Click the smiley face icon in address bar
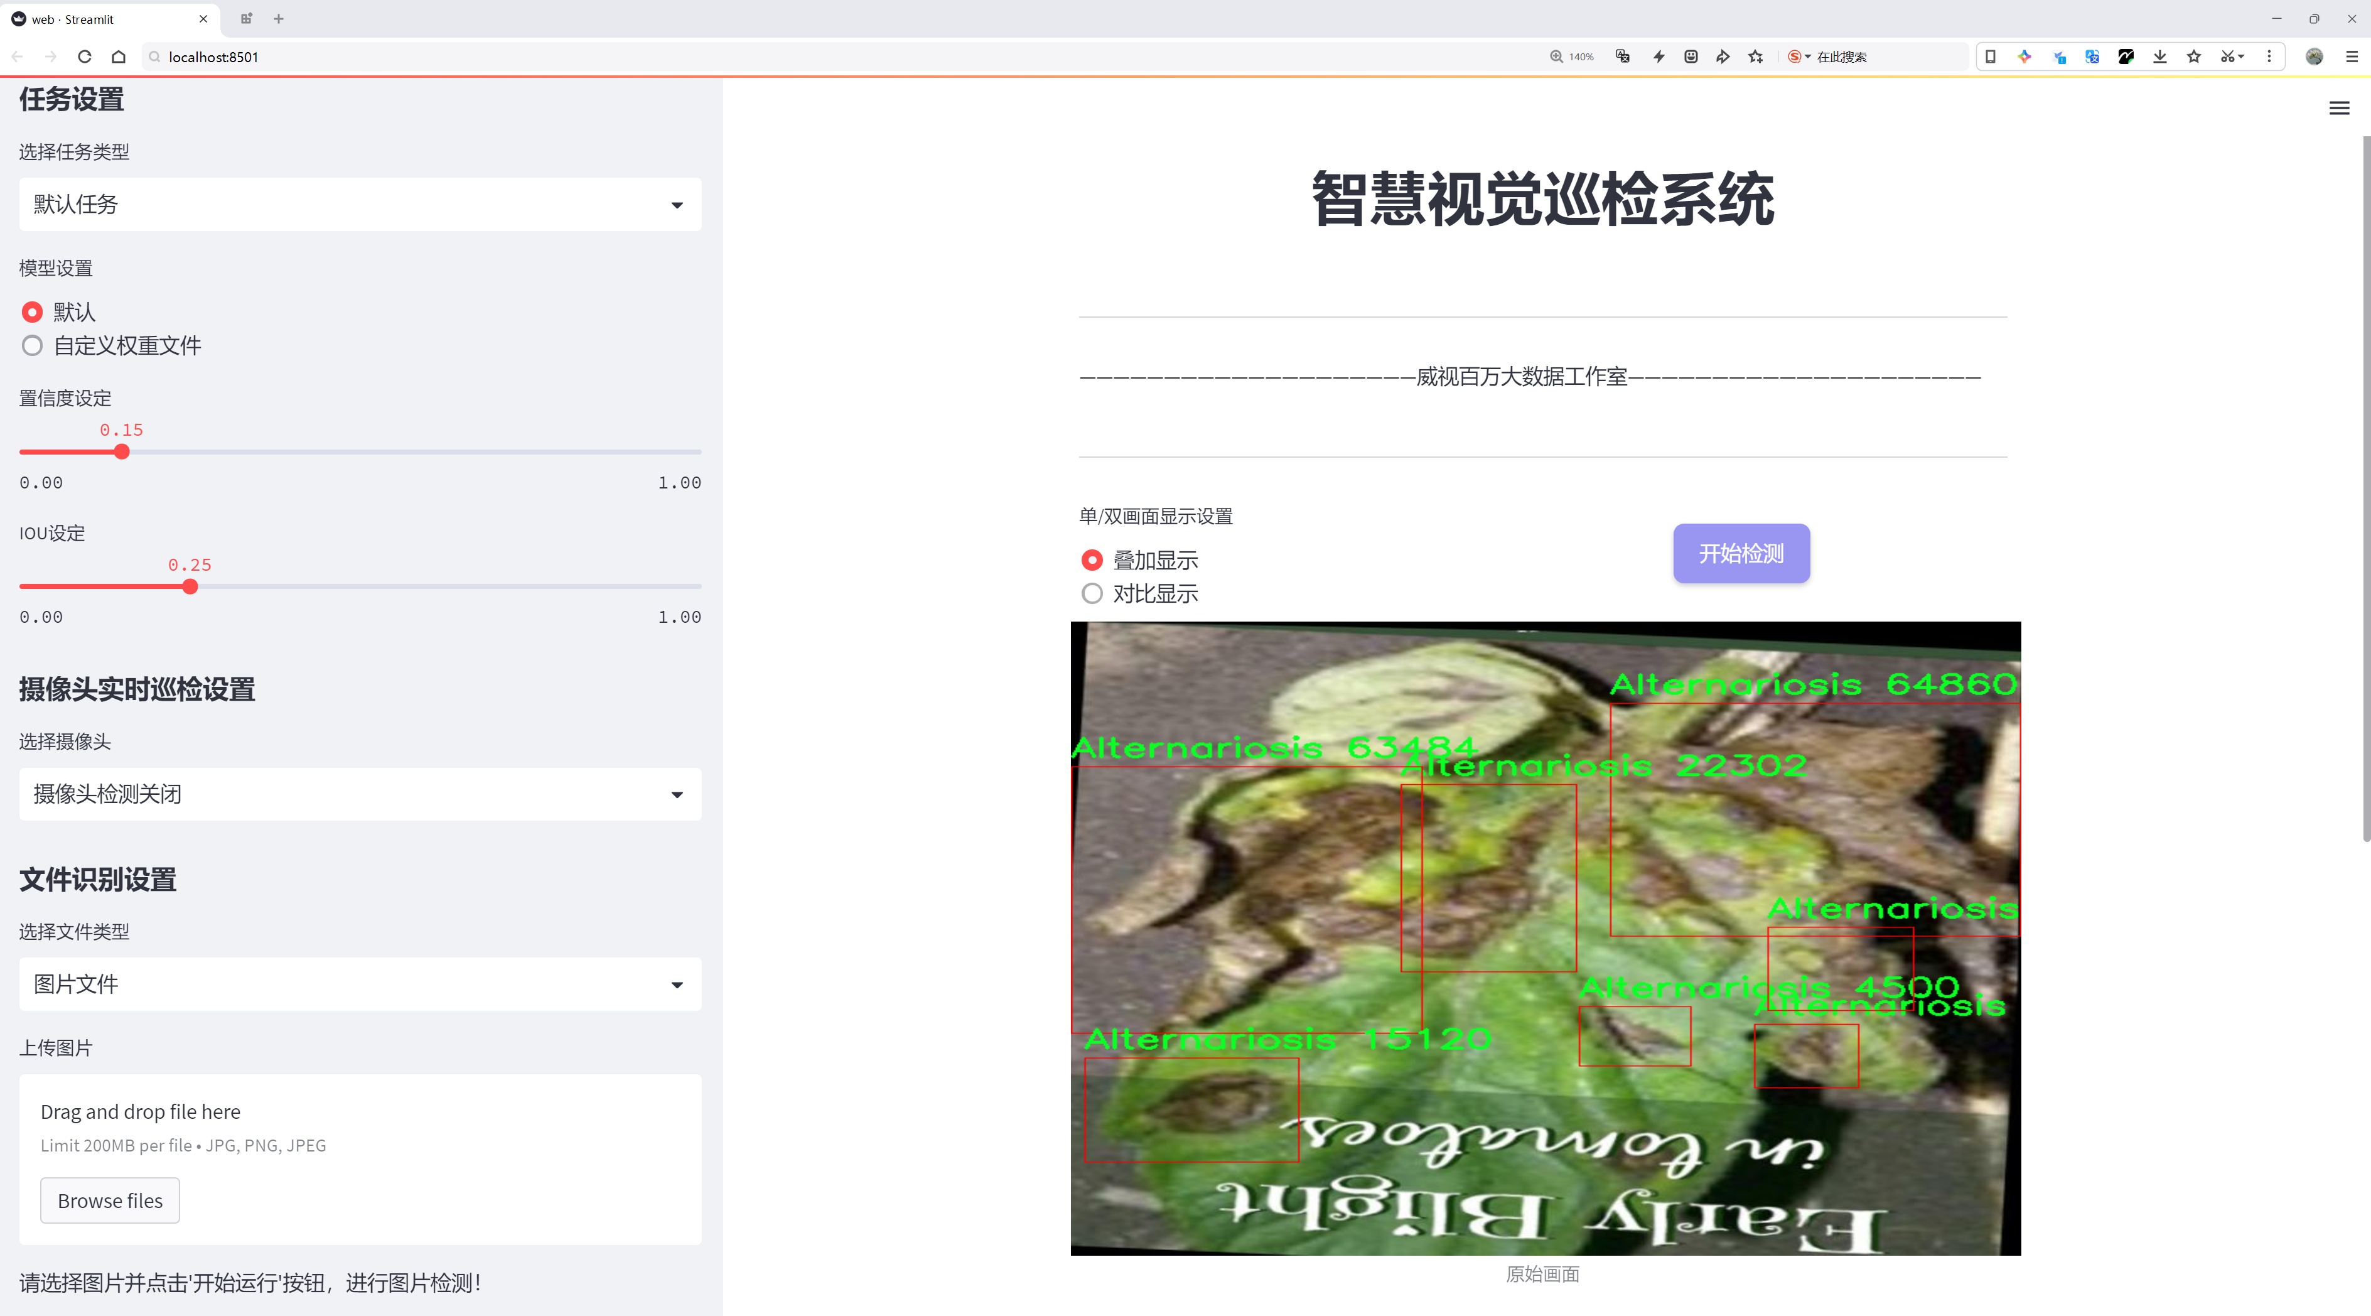 1691,57
